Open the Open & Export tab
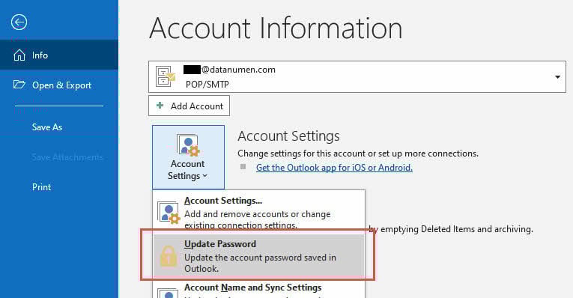This screenshot has height=298, width=573. (x=59, y=85)
